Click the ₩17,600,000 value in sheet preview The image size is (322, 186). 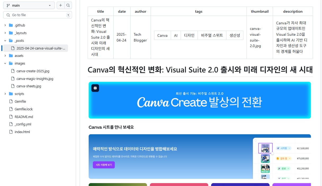(x=303, y=148)
